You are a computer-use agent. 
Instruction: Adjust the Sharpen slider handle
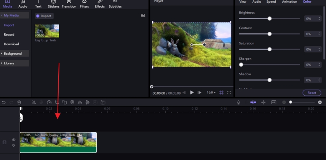pos(241,65)
